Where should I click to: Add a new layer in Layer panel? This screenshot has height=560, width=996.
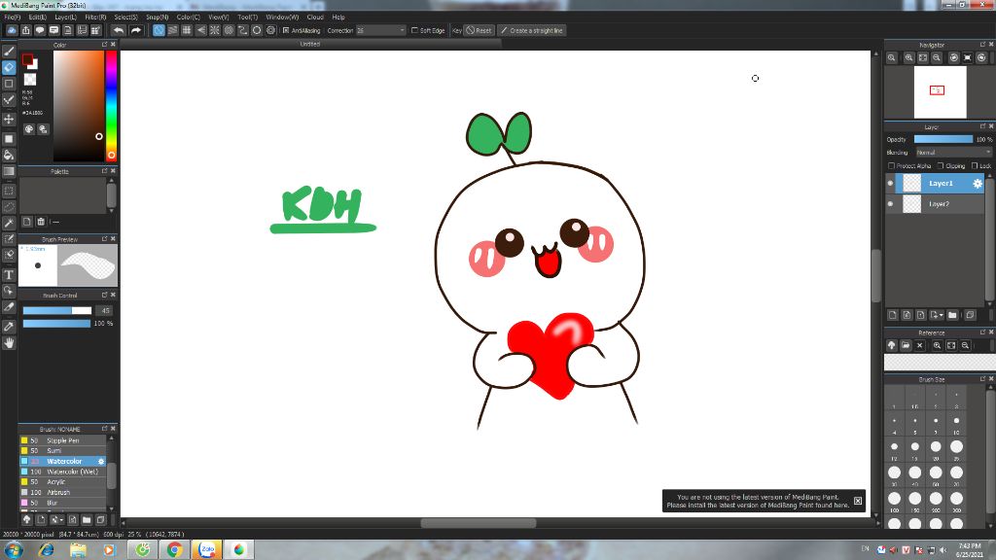[x=893, y=315]
